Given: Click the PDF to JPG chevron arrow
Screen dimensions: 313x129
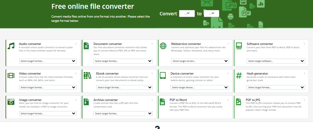Looking at the screenshot, I should click(x=305, y=100).
